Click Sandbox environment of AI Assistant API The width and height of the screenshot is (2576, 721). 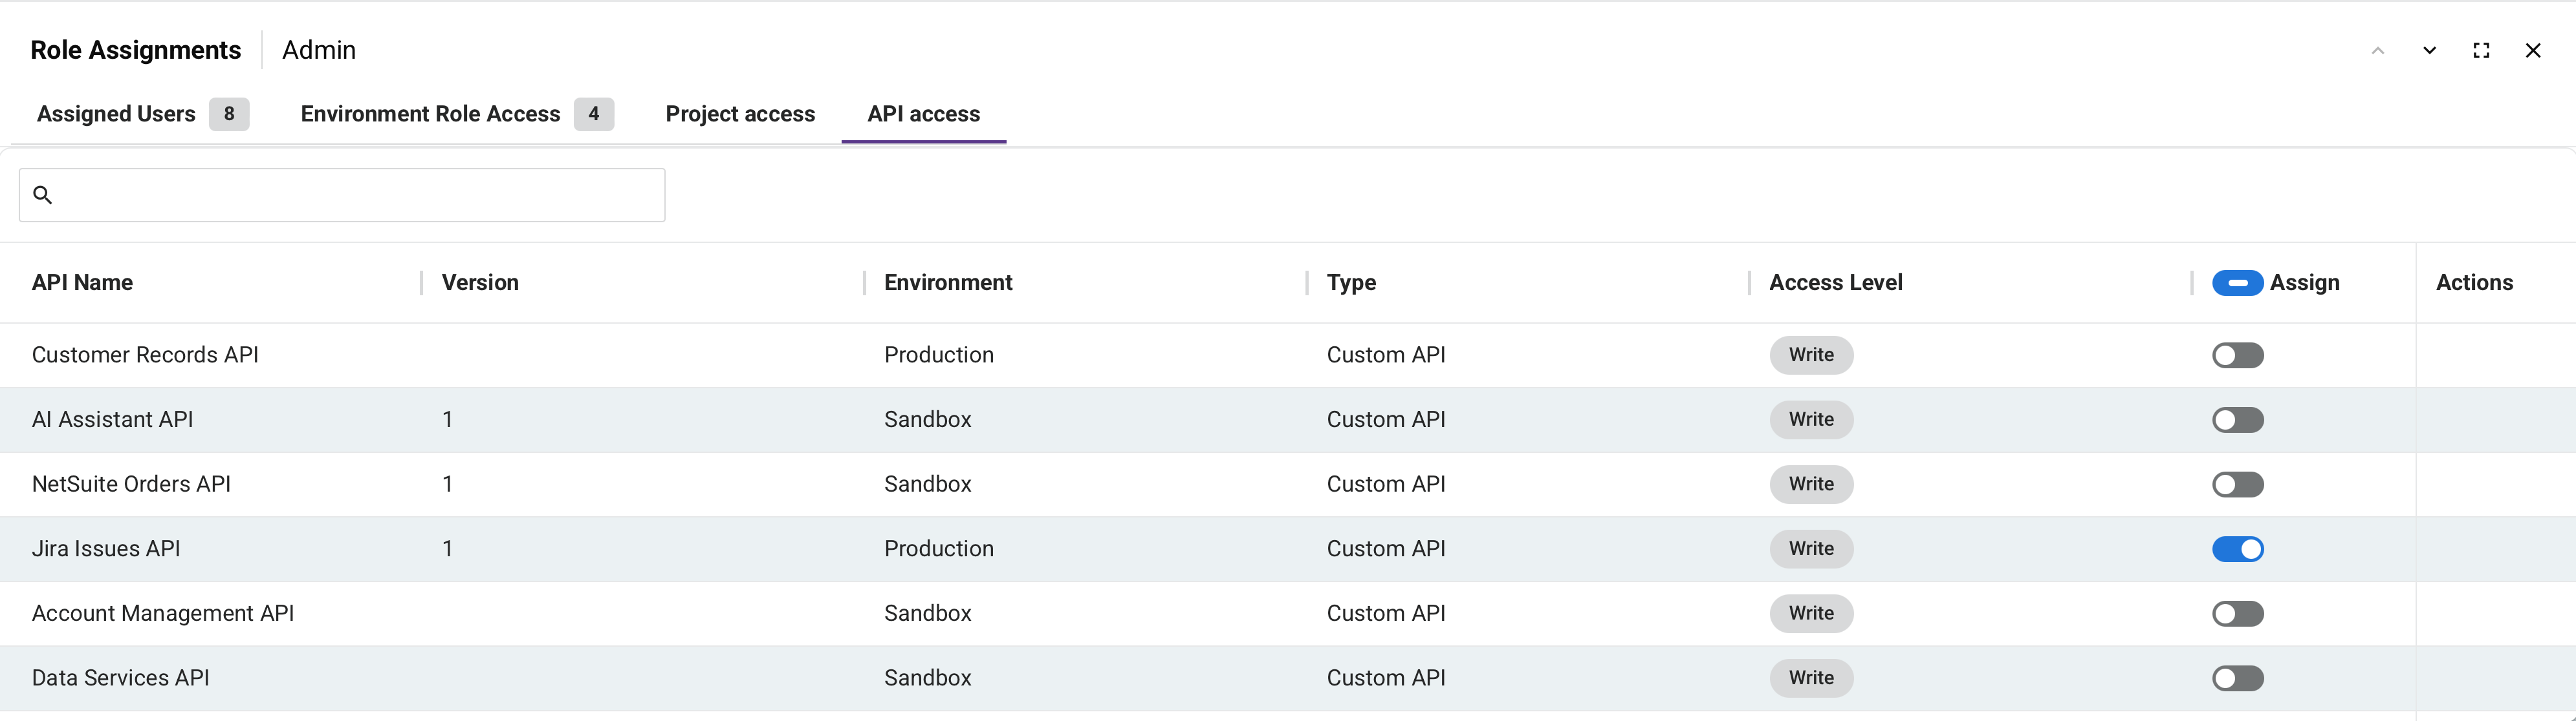point(928,419)
